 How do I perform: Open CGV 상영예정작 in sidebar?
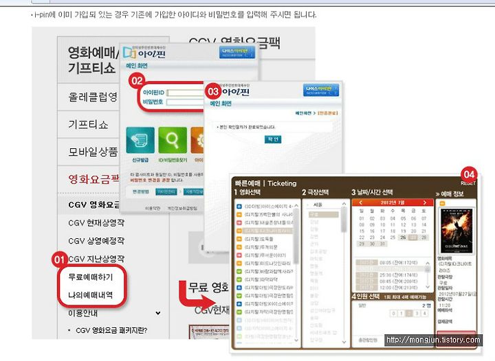(96, 241)
